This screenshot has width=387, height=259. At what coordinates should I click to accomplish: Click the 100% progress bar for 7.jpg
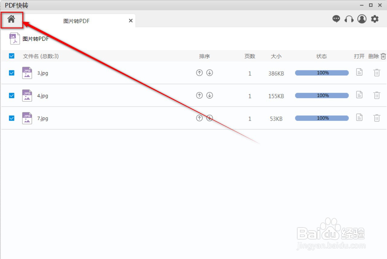tap(321, 118)
